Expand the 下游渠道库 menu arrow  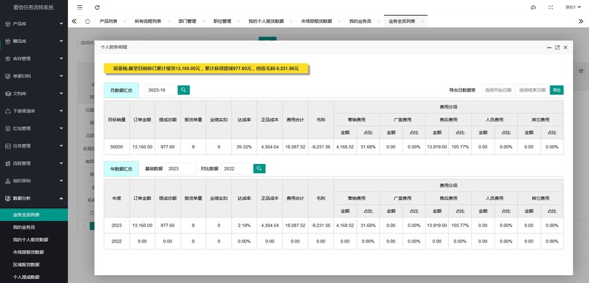tap(62, 111)
